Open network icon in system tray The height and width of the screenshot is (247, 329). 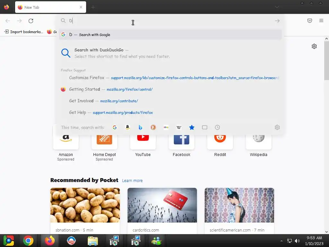point(289,241)
